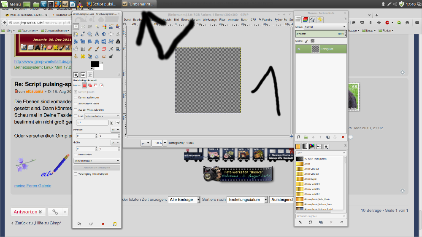The width and height of the screenshot is (422, 237).
Task: Switch to the Channels tab in layers dock
Action: pos(305,19)
